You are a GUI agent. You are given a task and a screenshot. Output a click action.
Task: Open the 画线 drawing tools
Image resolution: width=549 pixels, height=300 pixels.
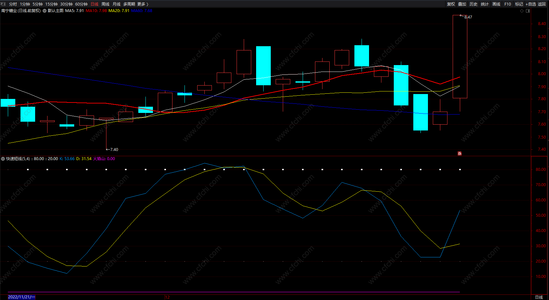496,4
